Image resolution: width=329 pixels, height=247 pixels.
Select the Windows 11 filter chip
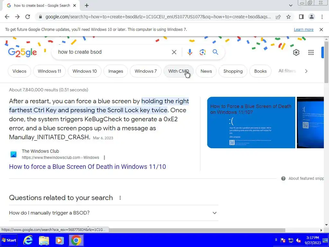click(49, 71)
